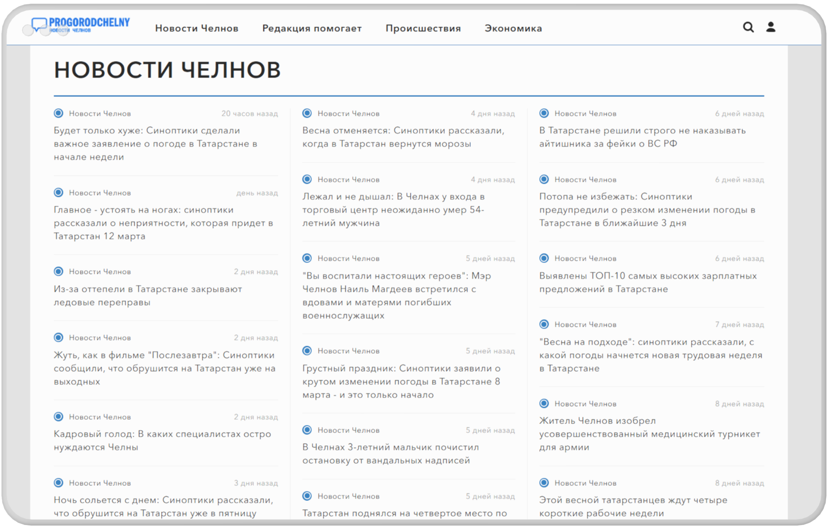Viewport: 829px width, 528px height.
Task: Click the 'день назад' timestamp
Action: point(257,193)
